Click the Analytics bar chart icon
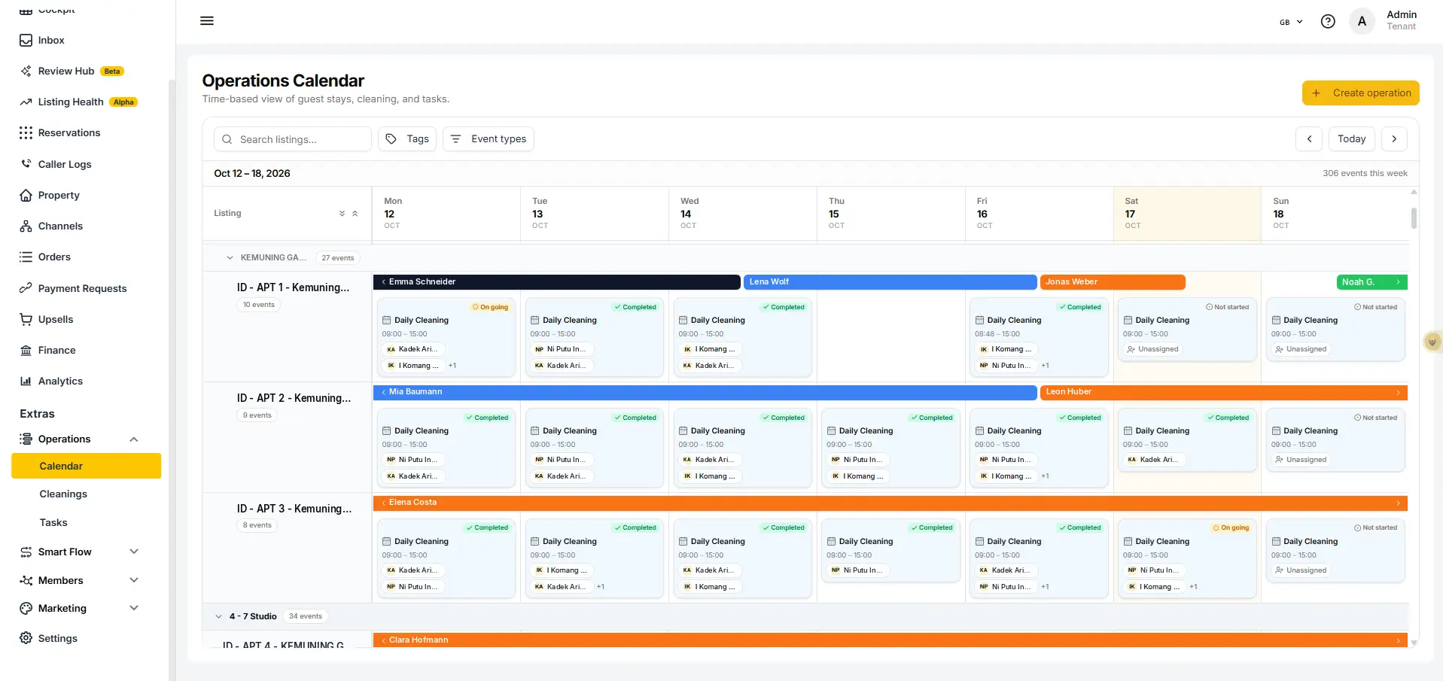 [26, 381]
